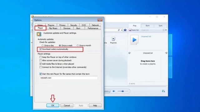This screenshot has width=200, height=112.
Task: Maximize the Windows Media Player window
Action: (x=157, y=16)
